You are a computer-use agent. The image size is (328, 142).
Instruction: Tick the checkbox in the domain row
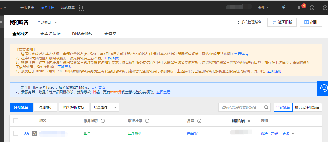pyautogui.click(x=16, y=133)
